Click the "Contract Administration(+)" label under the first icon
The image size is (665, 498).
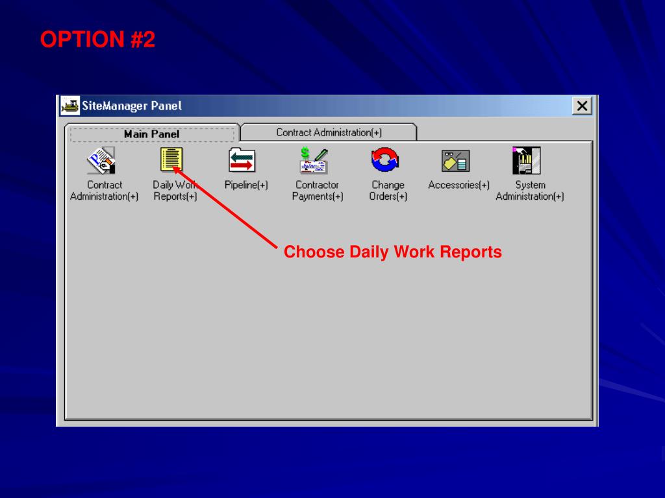pyautogui.click(x=105, y=191)
